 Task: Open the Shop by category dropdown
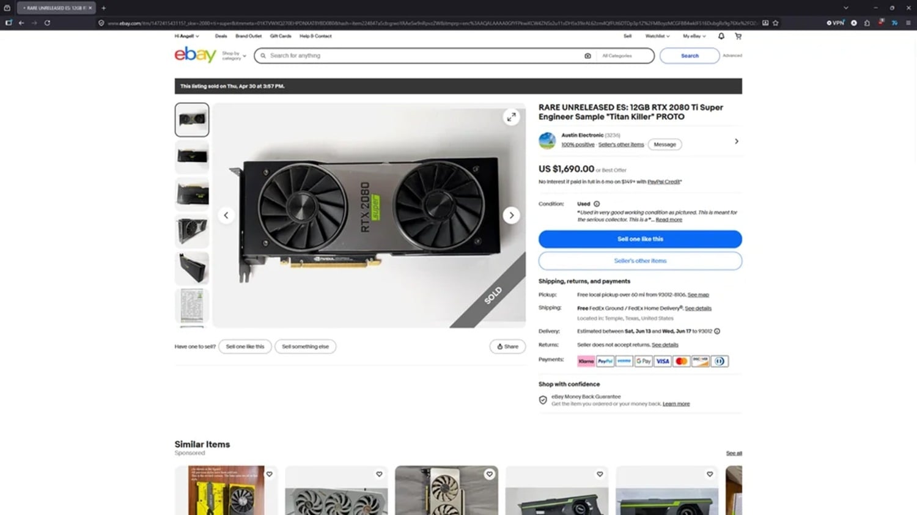click(x=234, y=56)
